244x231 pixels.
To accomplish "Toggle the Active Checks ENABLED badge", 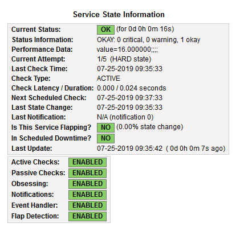I will (x=87, y=162).
